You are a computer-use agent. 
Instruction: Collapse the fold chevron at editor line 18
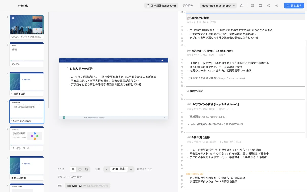tap(185, 46)
